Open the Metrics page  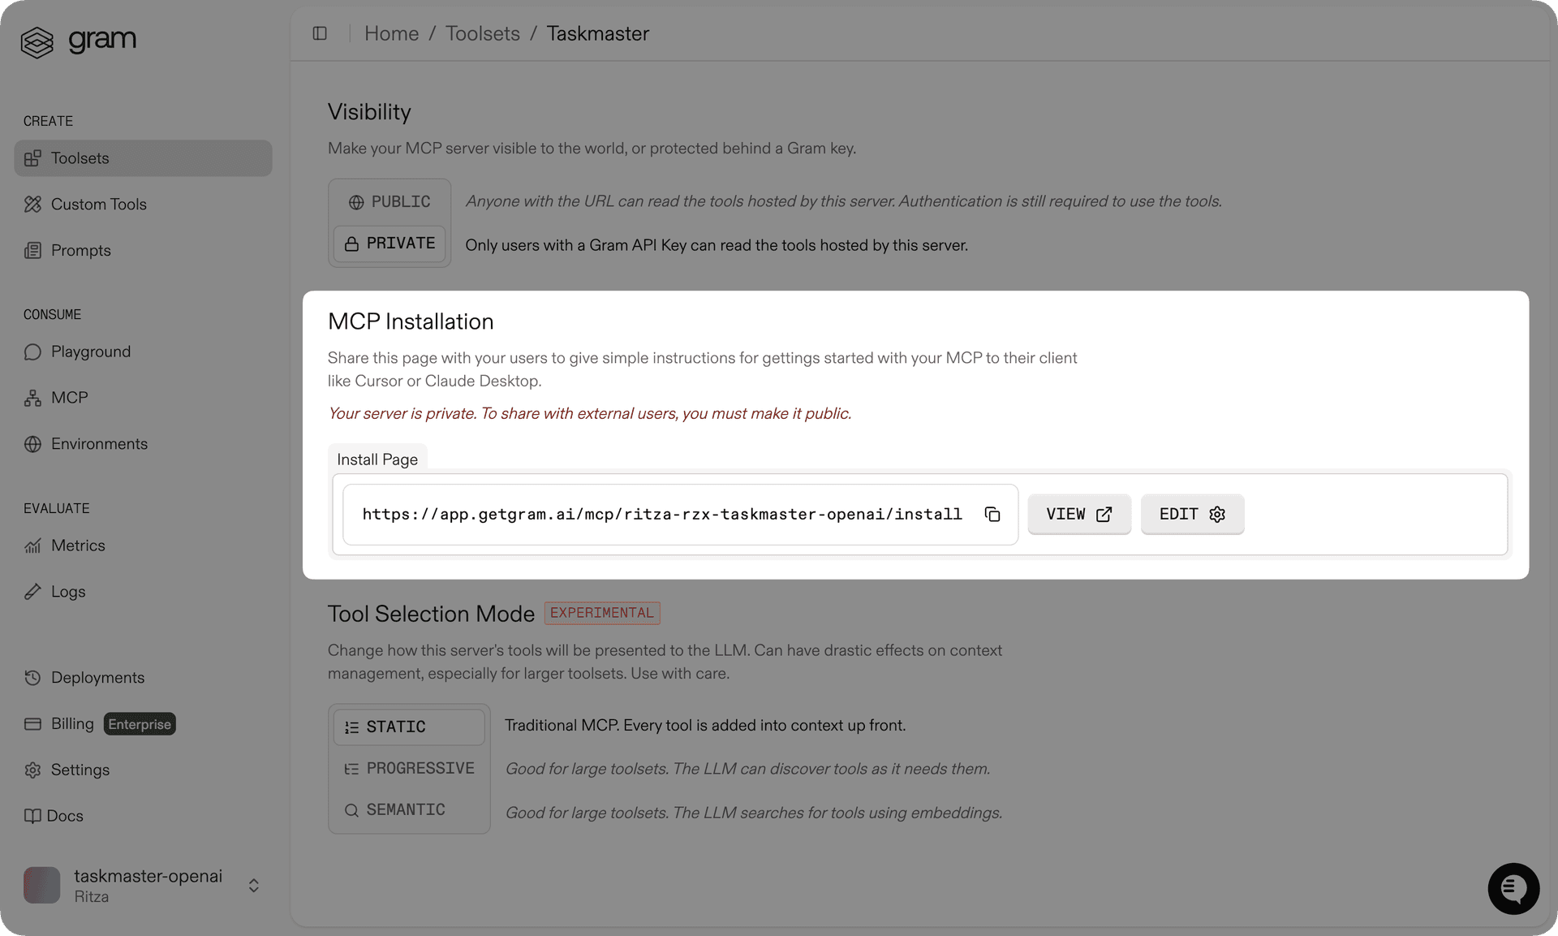click(79, 546)
